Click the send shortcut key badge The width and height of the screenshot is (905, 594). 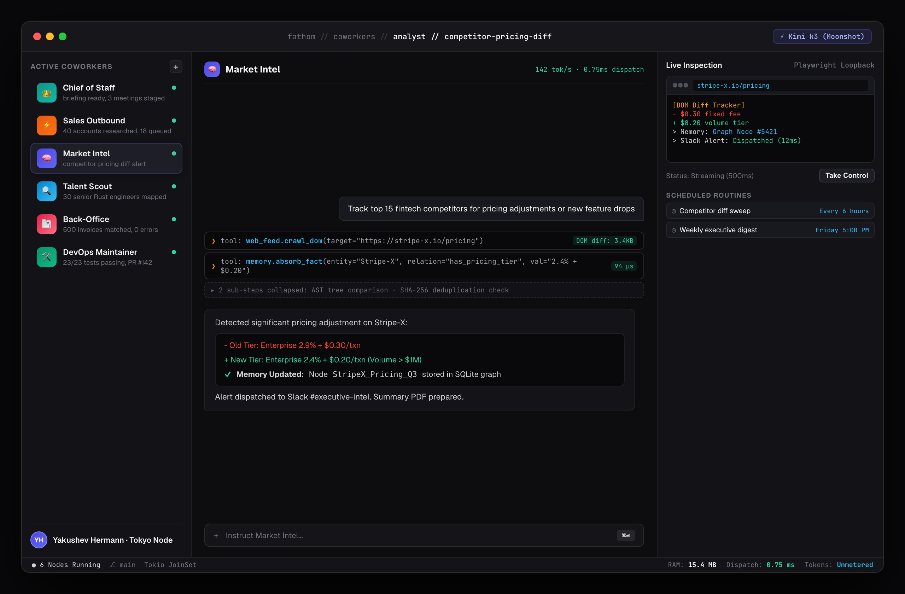coord(625,535)
